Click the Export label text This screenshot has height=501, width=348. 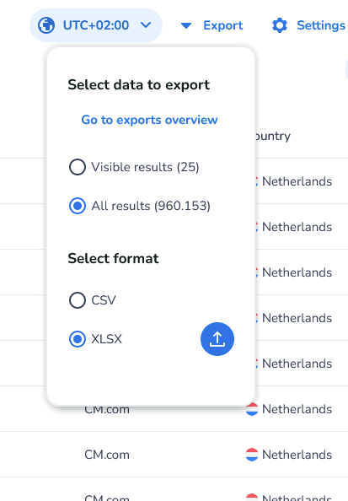pos(223,25)
